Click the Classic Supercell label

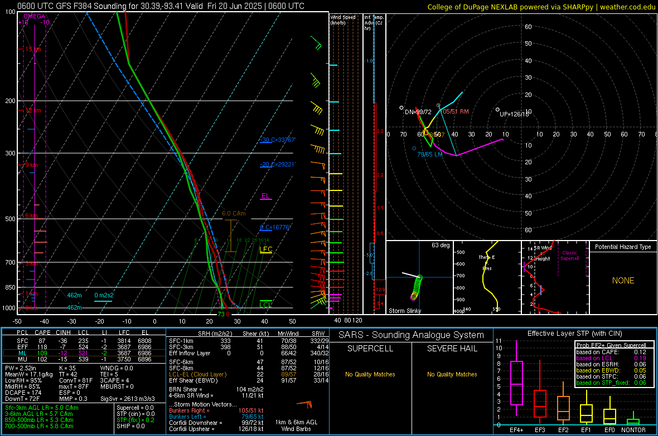point(569,256)
